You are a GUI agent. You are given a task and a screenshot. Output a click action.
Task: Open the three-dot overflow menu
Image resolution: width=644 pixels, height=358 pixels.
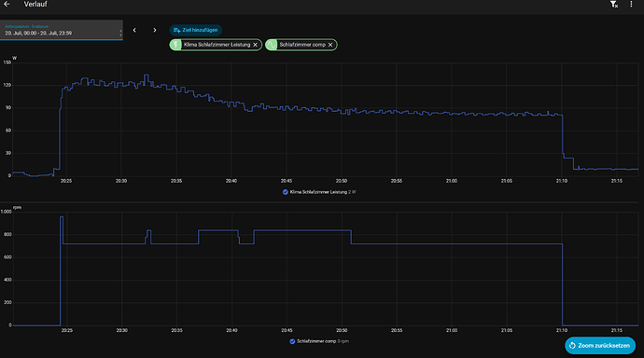coord(631,4)
